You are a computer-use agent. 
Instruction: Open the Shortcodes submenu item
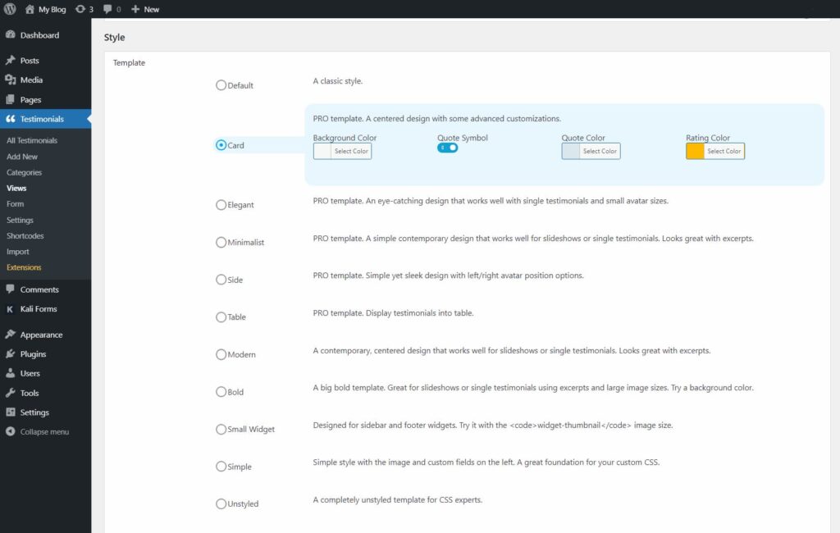coord(25,235)
